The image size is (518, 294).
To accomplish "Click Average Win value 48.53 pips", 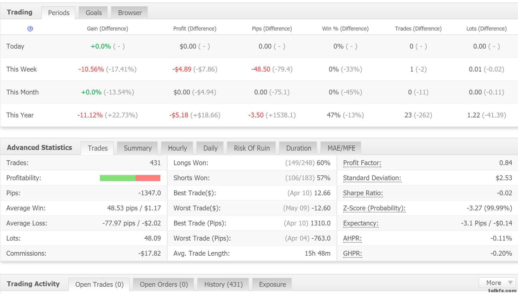I will point(122,208).
